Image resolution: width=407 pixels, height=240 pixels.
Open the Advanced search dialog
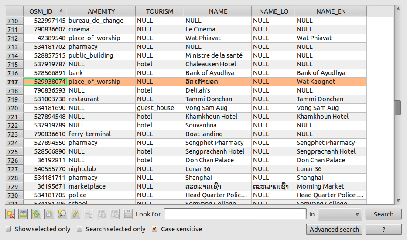click(x=334, y=230)
